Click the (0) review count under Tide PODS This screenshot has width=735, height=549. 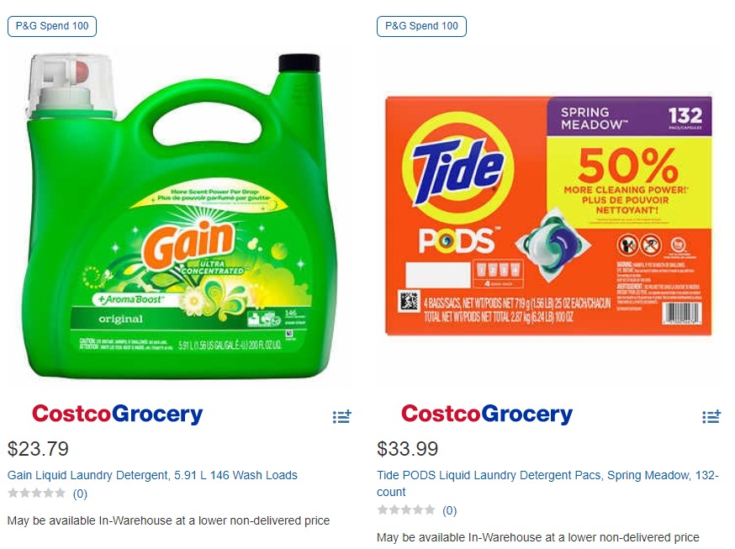pyautogui.click(x=450, y=510)
